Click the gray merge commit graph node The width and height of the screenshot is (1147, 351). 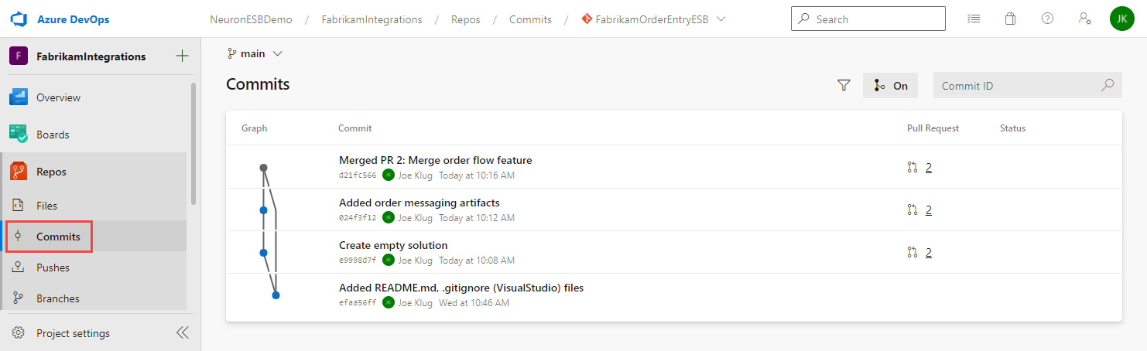(x=263, y=167)
